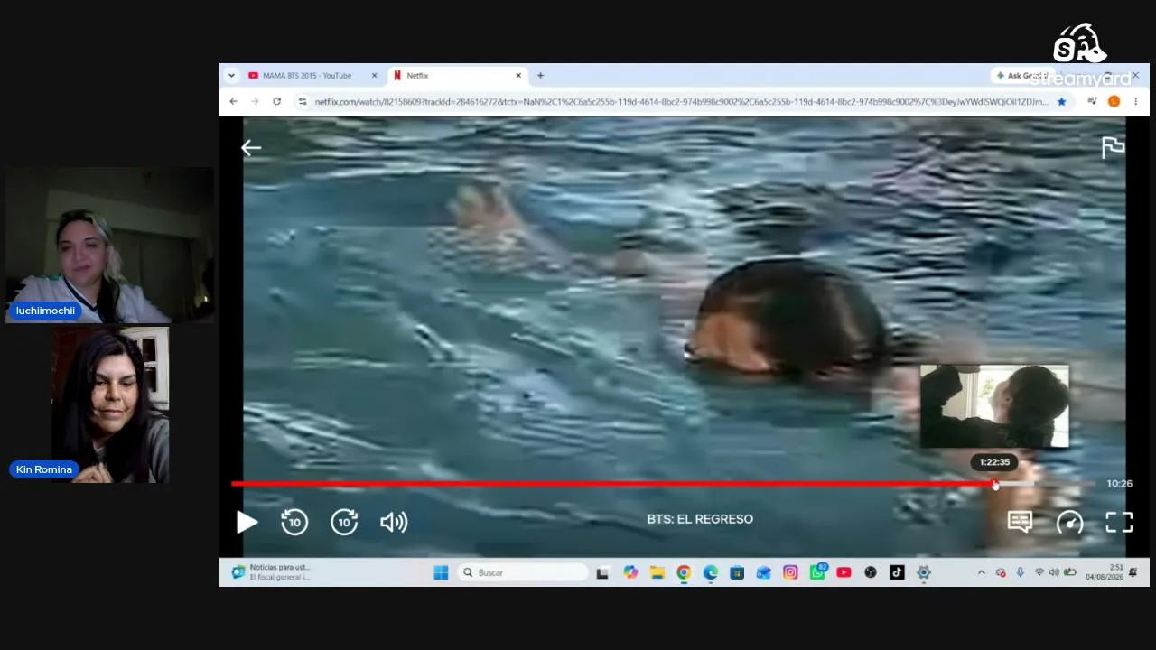Image resolution: width=1156 pixels, height=650 pixels.
Task: Play the Netflix video
Action: coord(247,522)
